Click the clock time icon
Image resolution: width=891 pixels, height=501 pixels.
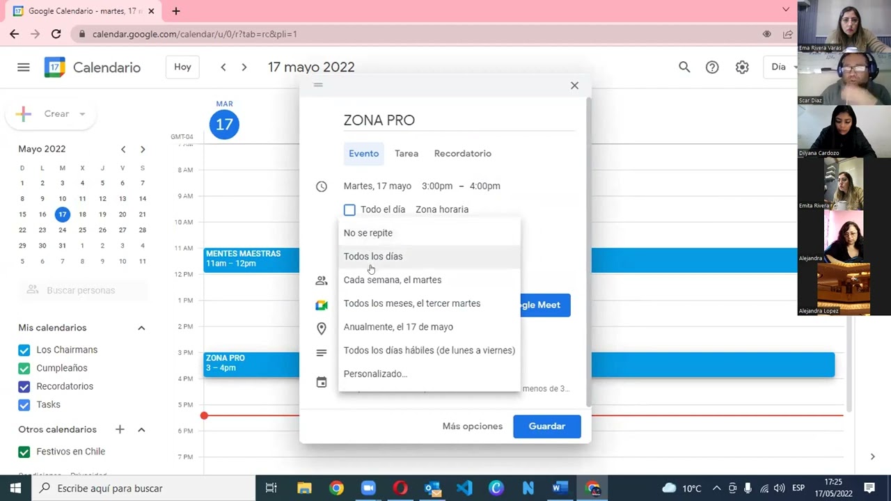point(322,186)
